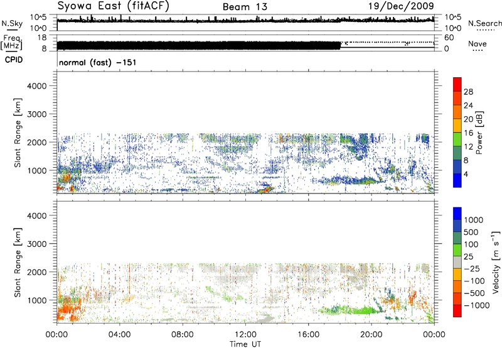Select the "20:00" time tick label
The image size is (502, 348).
[371, 335]
